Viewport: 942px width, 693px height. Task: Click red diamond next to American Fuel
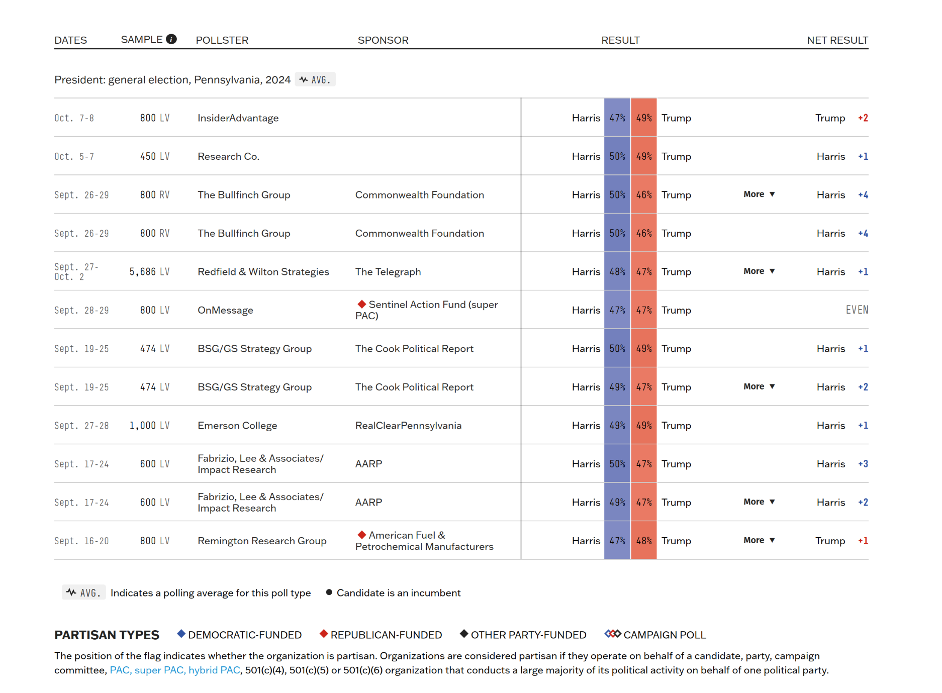pyautogui.click(x=361, y=535)
